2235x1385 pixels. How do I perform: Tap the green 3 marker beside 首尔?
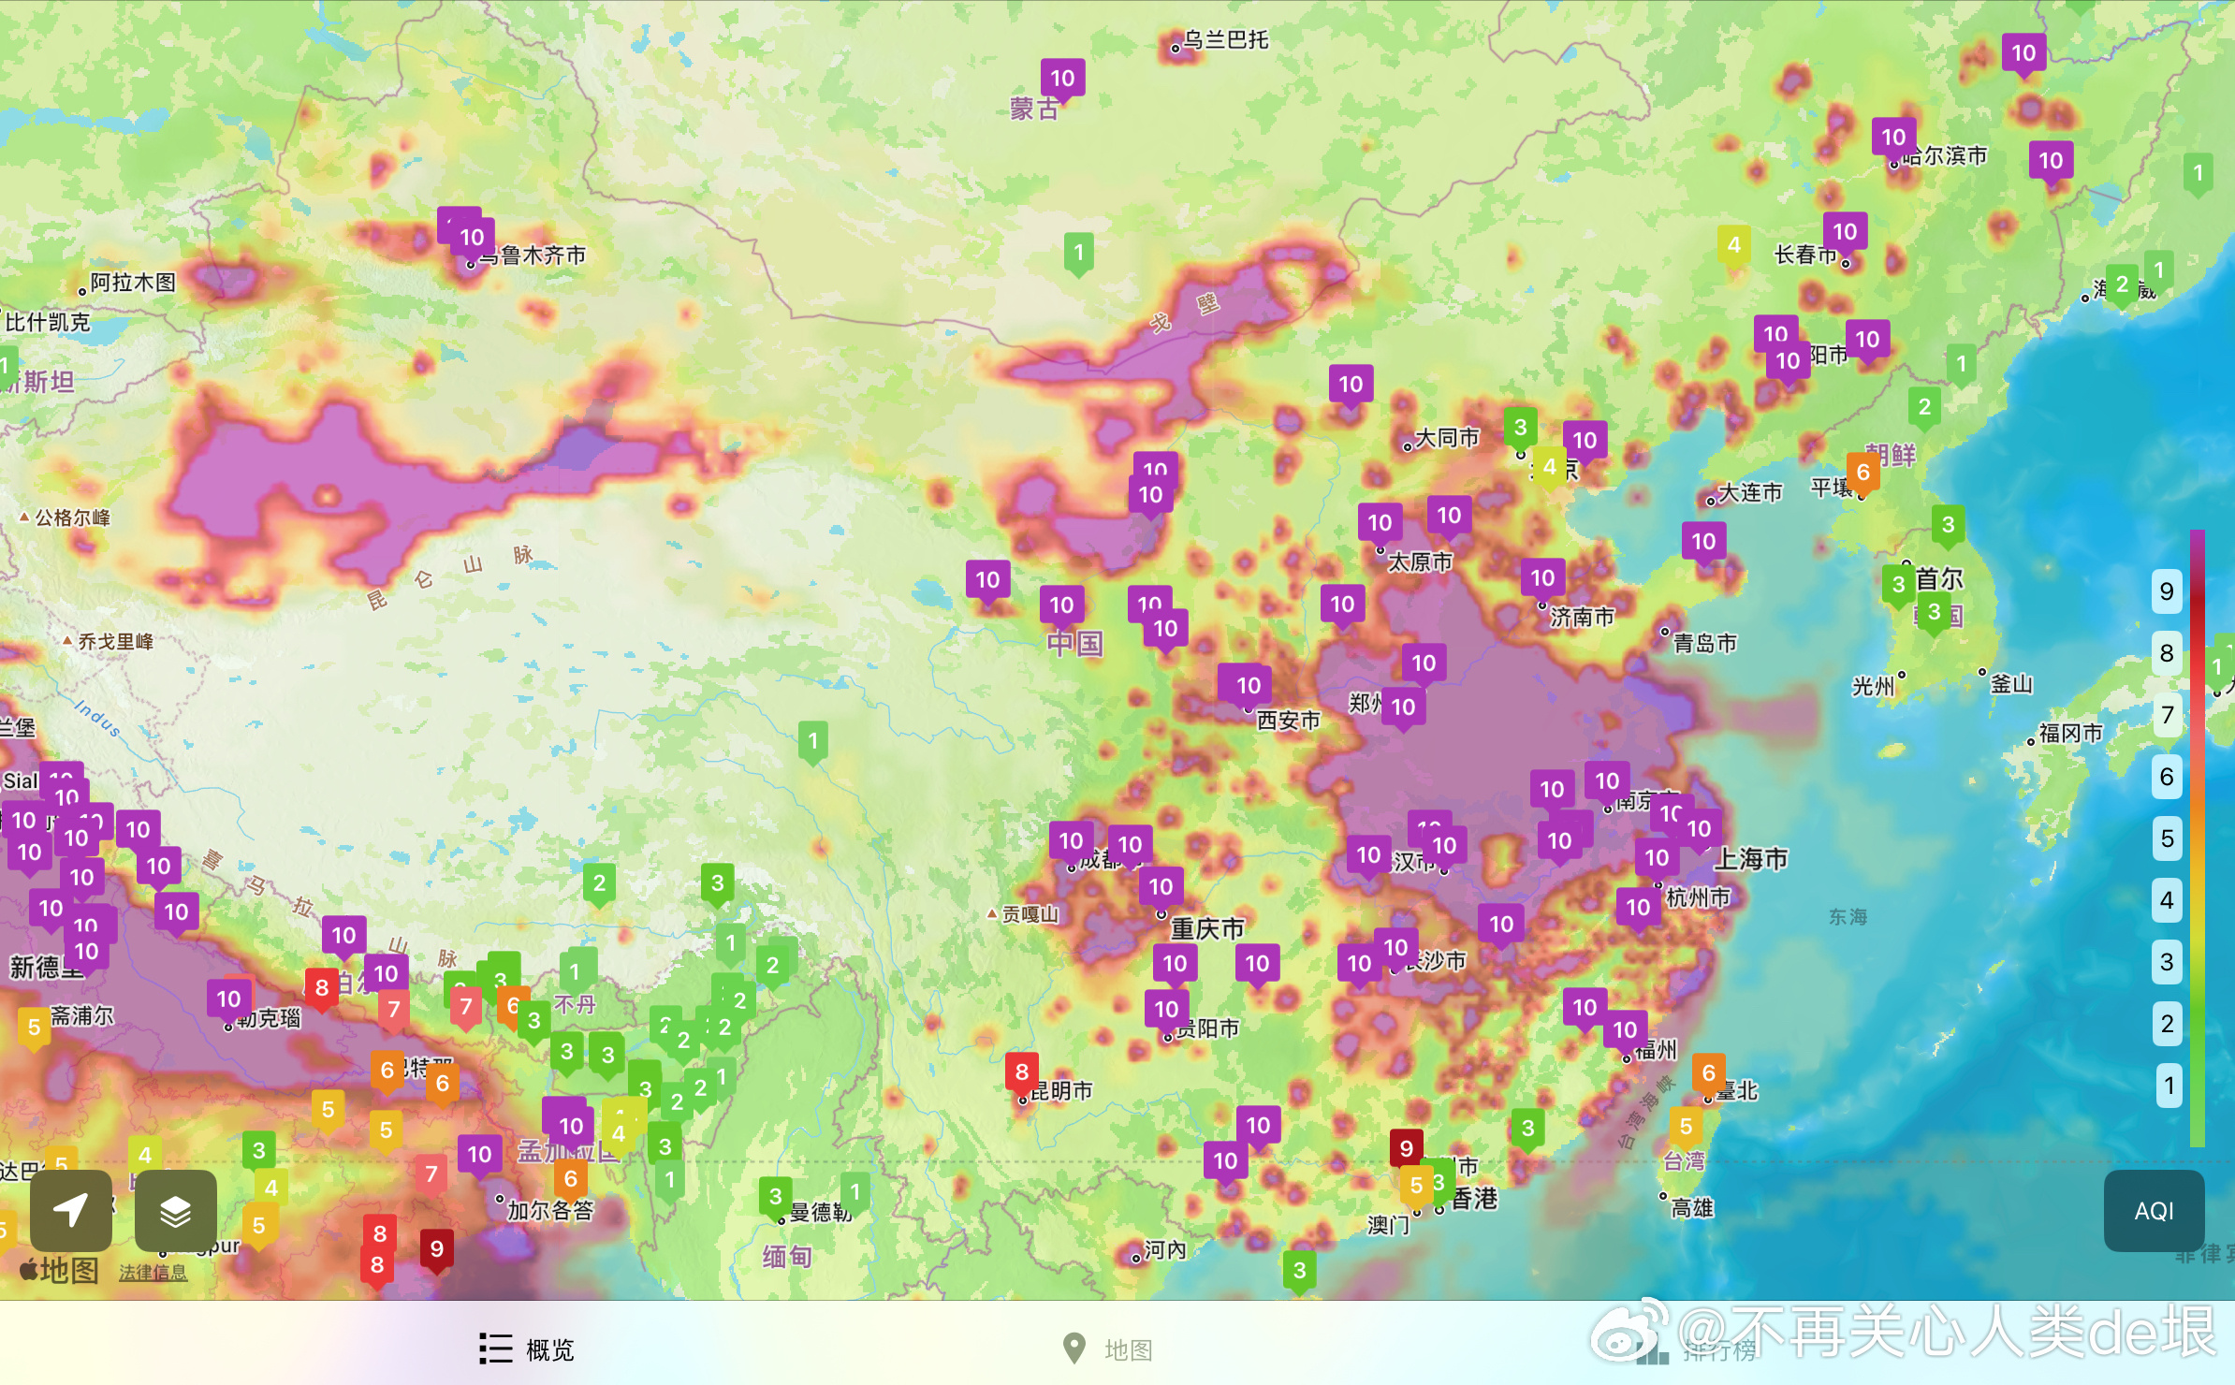click(x=1898, y=585)
